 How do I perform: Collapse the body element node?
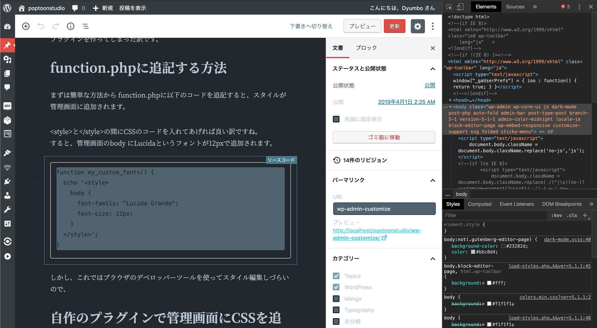[x=450, y=107]
